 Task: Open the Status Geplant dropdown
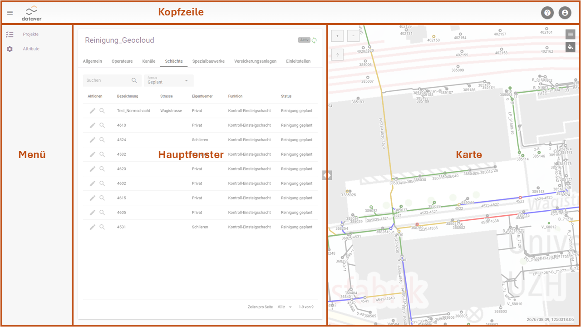(x=169, y=80)
